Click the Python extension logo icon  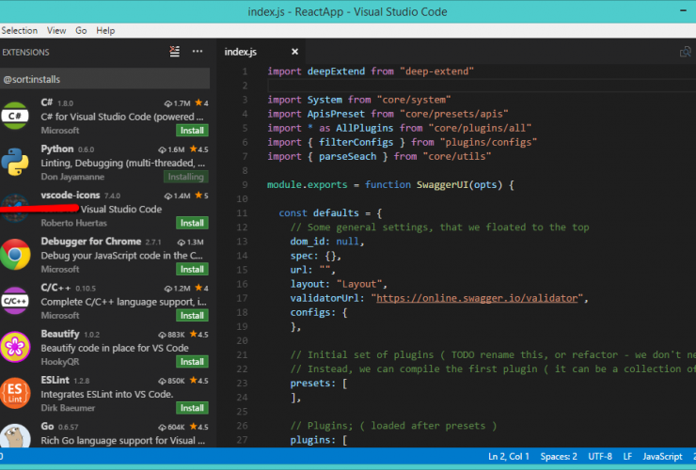click(x=15, y=163)
